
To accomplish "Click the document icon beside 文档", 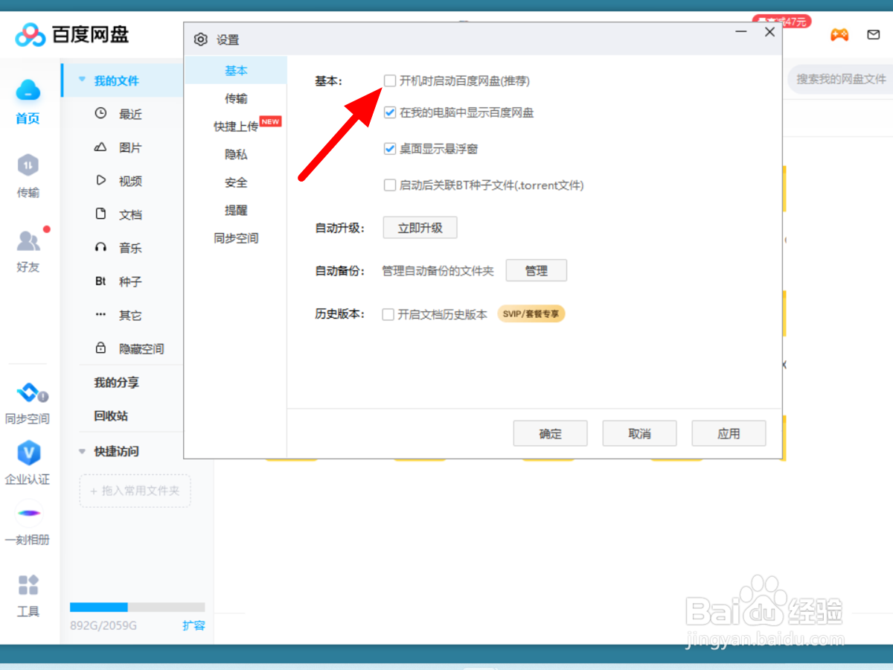I will [x=100, y=214].
